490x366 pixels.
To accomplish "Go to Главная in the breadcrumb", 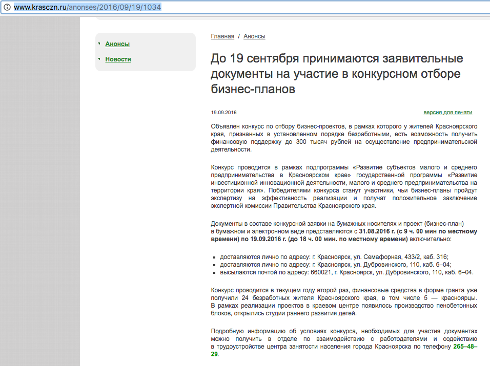I will (222, 36).
